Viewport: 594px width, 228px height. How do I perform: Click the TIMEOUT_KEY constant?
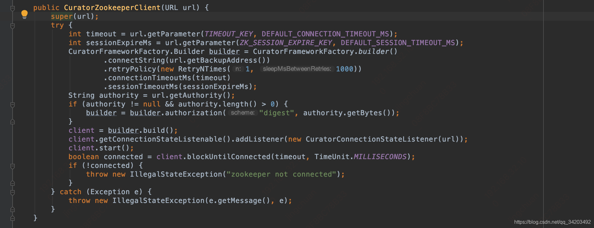tap(229, 34)
